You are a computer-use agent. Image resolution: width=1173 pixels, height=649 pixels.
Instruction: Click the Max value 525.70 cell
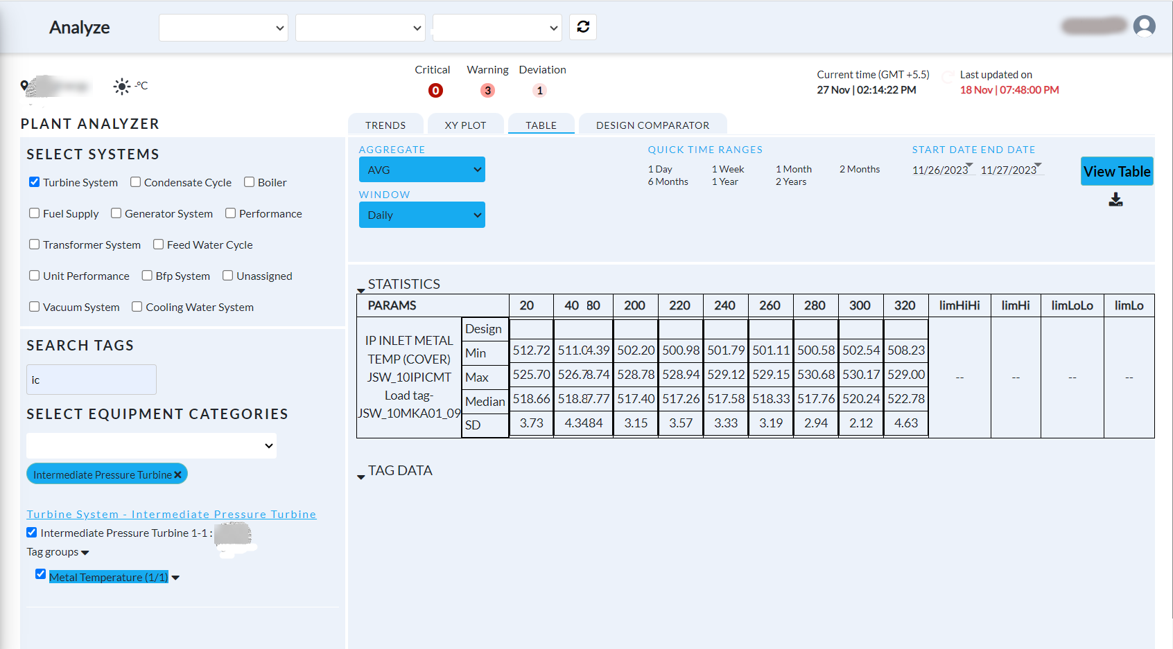tap(531, 375)
